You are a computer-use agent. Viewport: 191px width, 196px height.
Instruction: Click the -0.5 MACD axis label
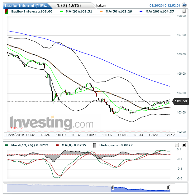coord(179,178)
